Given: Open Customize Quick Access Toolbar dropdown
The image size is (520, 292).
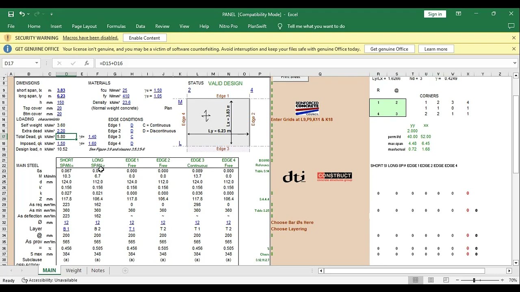Looking at the screenshot, I should coord(52,14).
